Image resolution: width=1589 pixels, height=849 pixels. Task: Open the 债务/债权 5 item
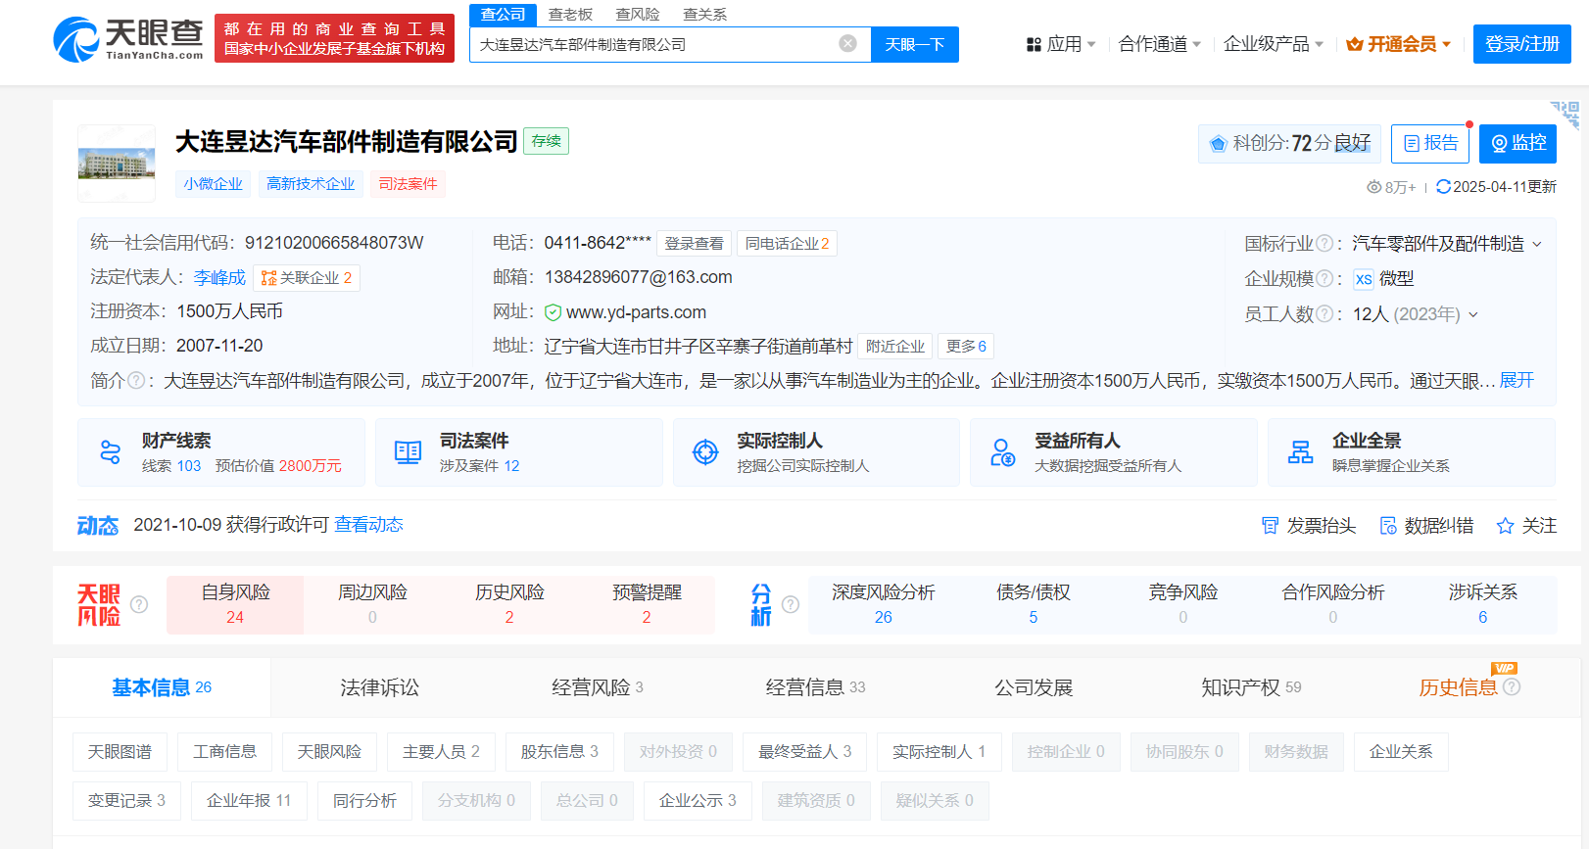pyautogui.click(x=1034, y=604)
